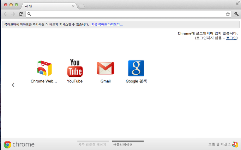Click the Gmail app label
Viewport: 241px width, 150px height.
106,81
